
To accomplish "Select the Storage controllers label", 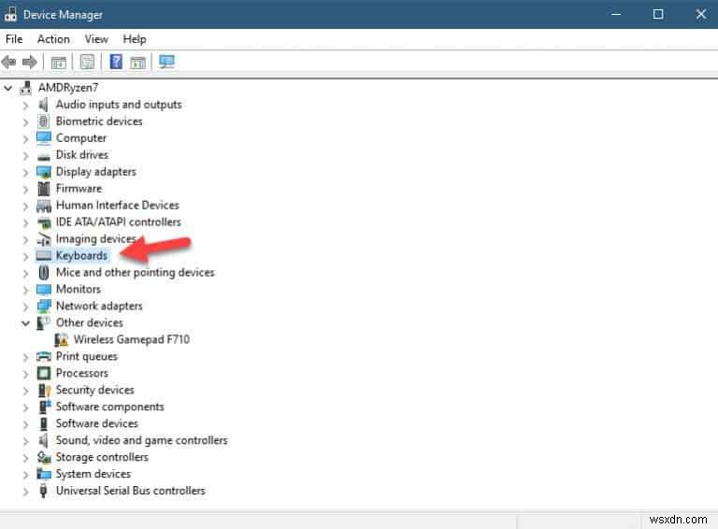I will 102,457.
